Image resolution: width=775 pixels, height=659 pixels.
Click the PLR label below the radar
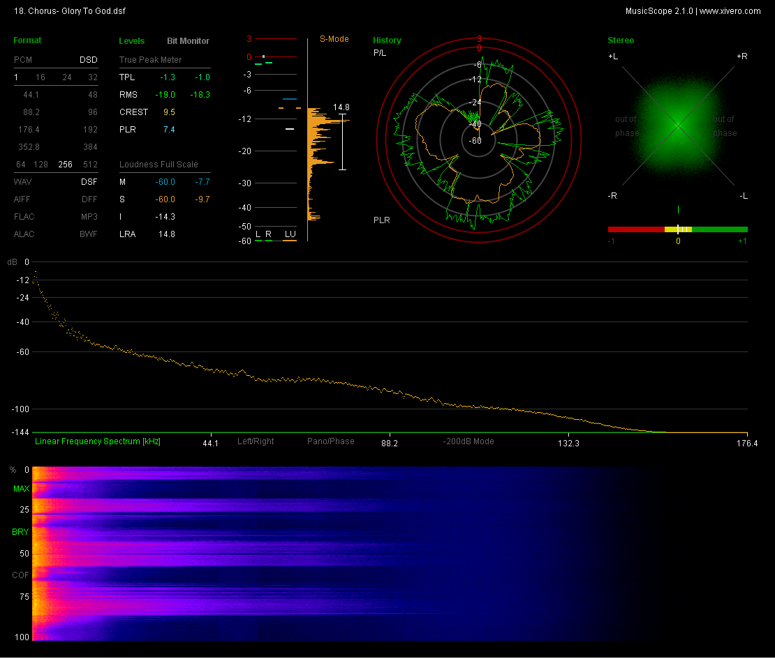tap(381, 220)
